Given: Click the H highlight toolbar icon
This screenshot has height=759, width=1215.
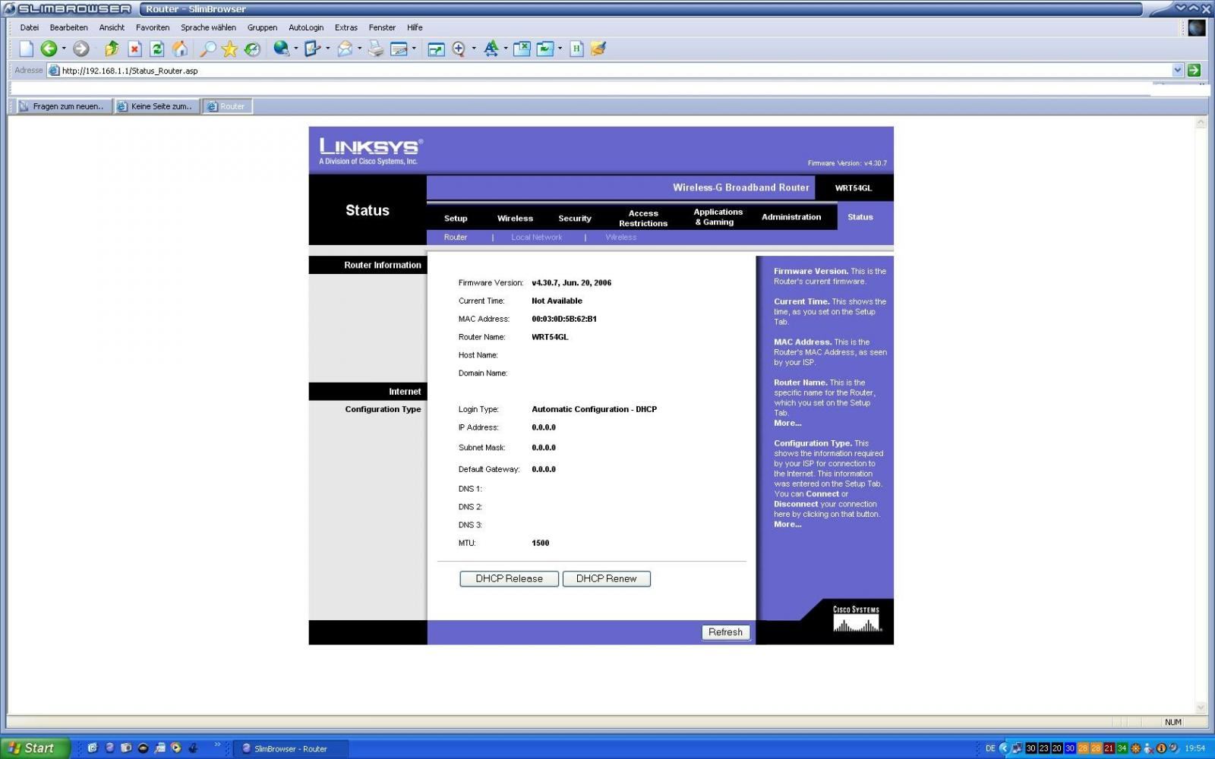Looking at the screenshot, I should click(576, 49).
